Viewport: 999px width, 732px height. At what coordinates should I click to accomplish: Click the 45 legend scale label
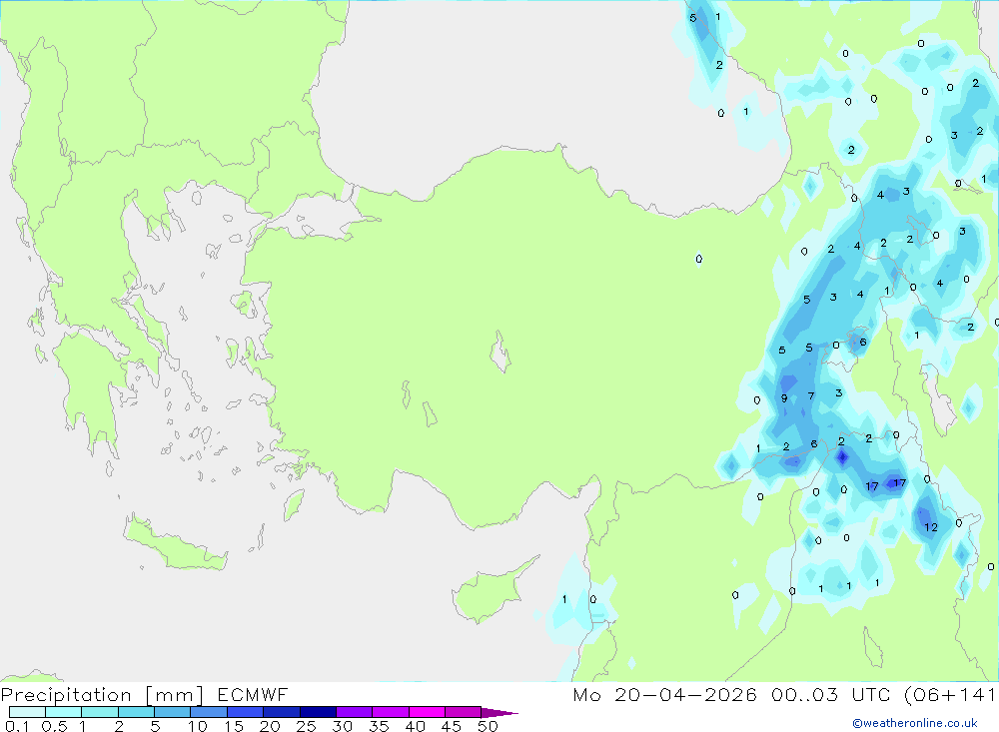click(452, 726)
